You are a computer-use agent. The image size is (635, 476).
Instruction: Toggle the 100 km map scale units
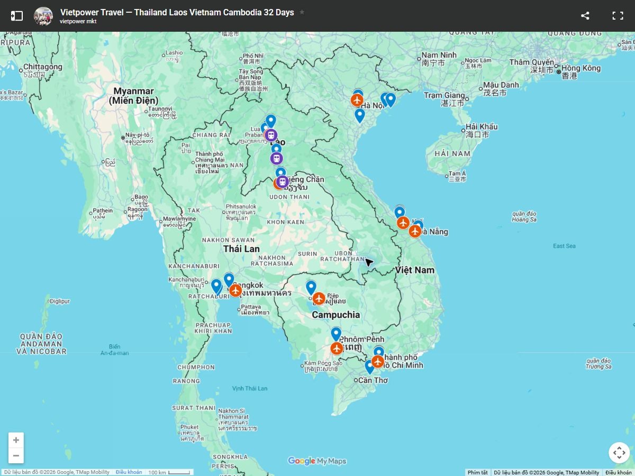click(x=169, y=472)
